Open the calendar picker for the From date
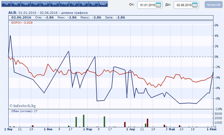Viewport: 224px width, 135px height. pos(158,5)
